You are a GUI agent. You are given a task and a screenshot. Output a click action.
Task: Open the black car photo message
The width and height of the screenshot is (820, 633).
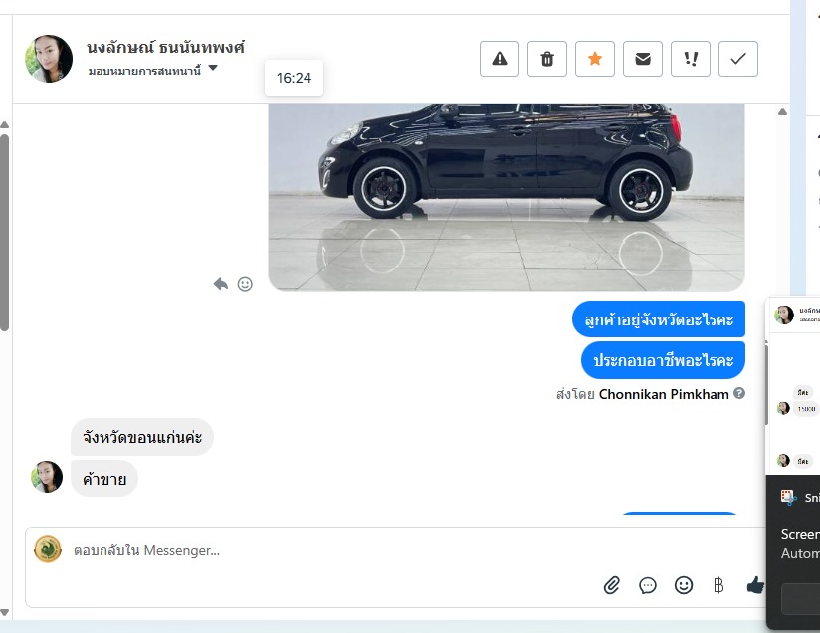[x=507, y=197]
